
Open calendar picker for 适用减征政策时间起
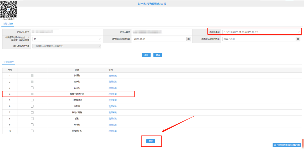pyautogui.click(x=189, y=39)
